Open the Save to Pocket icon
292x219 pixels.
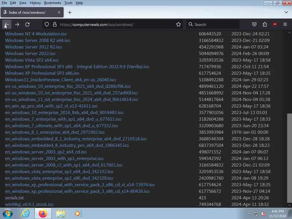254,25
